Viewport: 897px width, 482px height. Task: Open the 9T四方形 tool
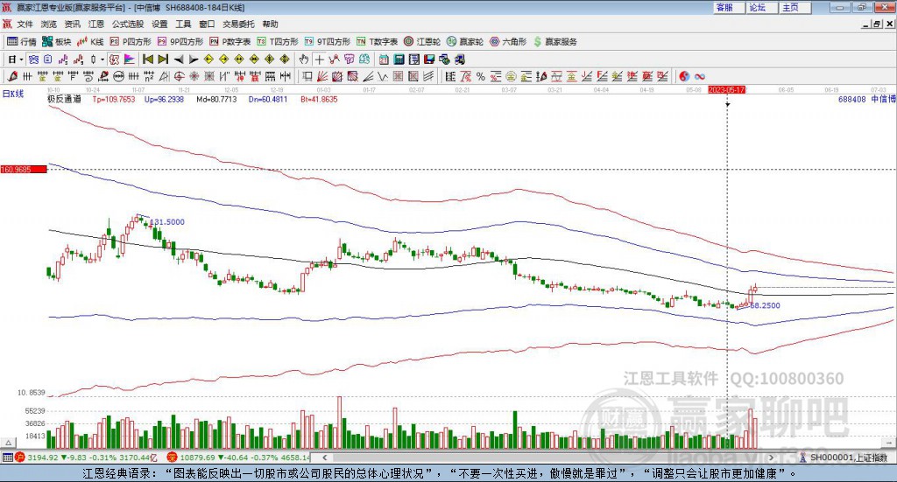tap(328, 42)
